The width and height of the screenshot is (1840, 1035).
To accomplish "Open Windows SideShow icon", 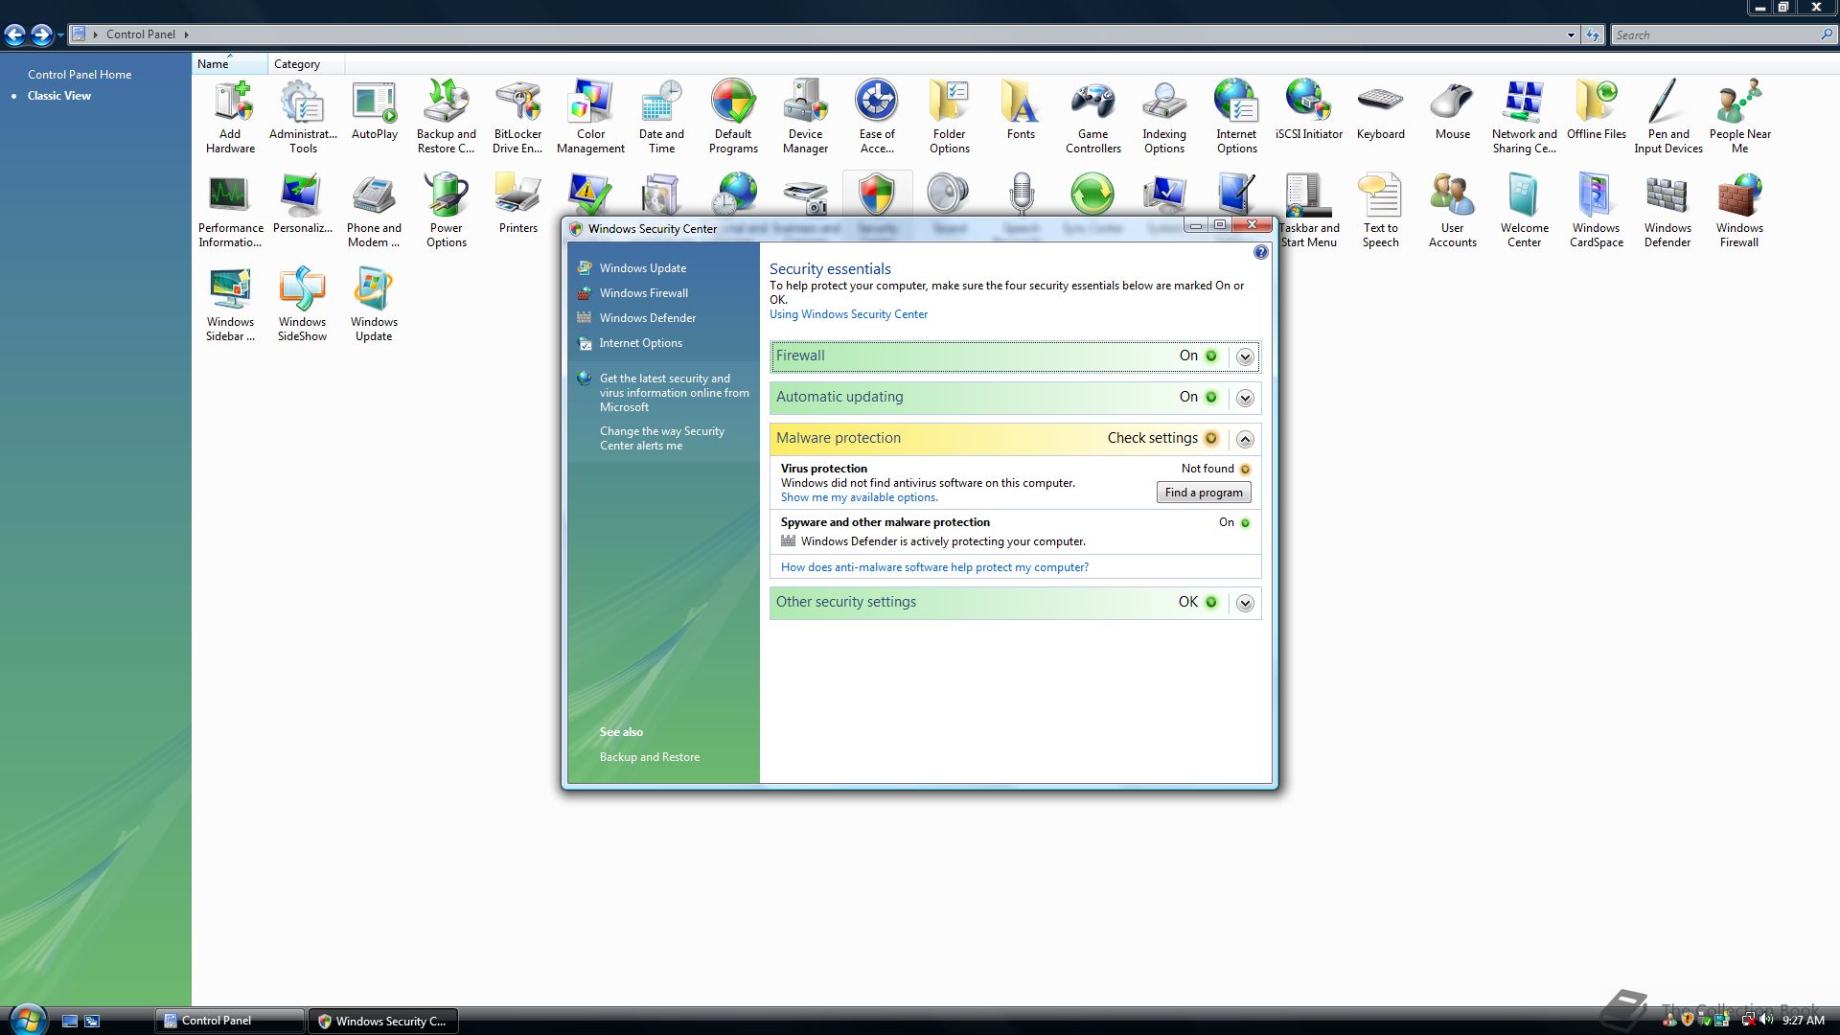I will 302,304.
